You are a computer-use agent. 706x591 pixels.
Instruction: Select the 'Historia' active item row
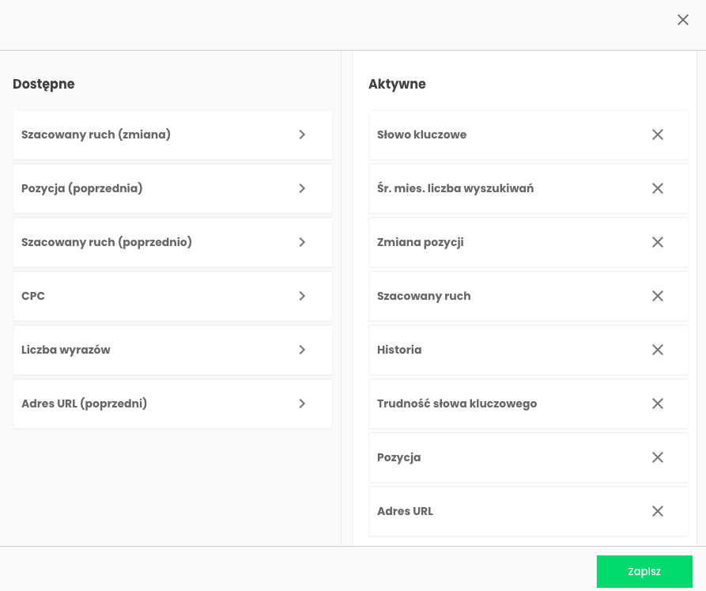click(528, 350)
